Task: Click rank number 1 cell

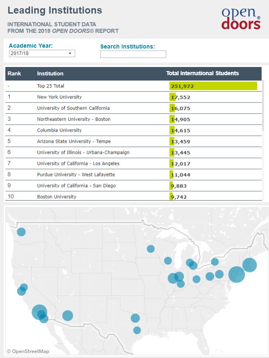Action: click(9, 97)
